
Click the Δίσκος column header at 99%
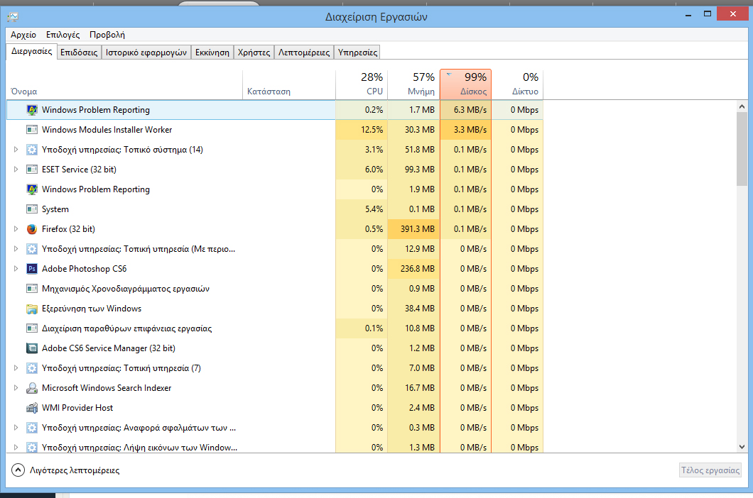pos(465,85)
